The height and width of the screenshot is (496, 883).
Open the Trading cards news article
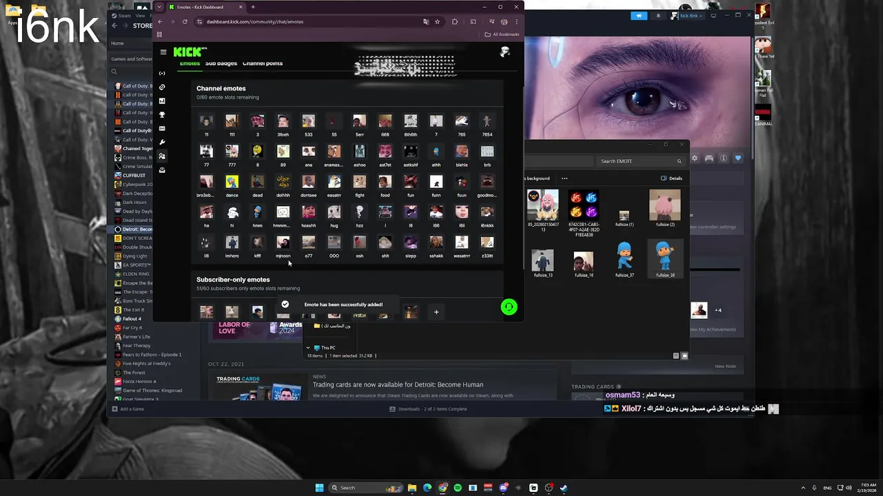point(398,385)
